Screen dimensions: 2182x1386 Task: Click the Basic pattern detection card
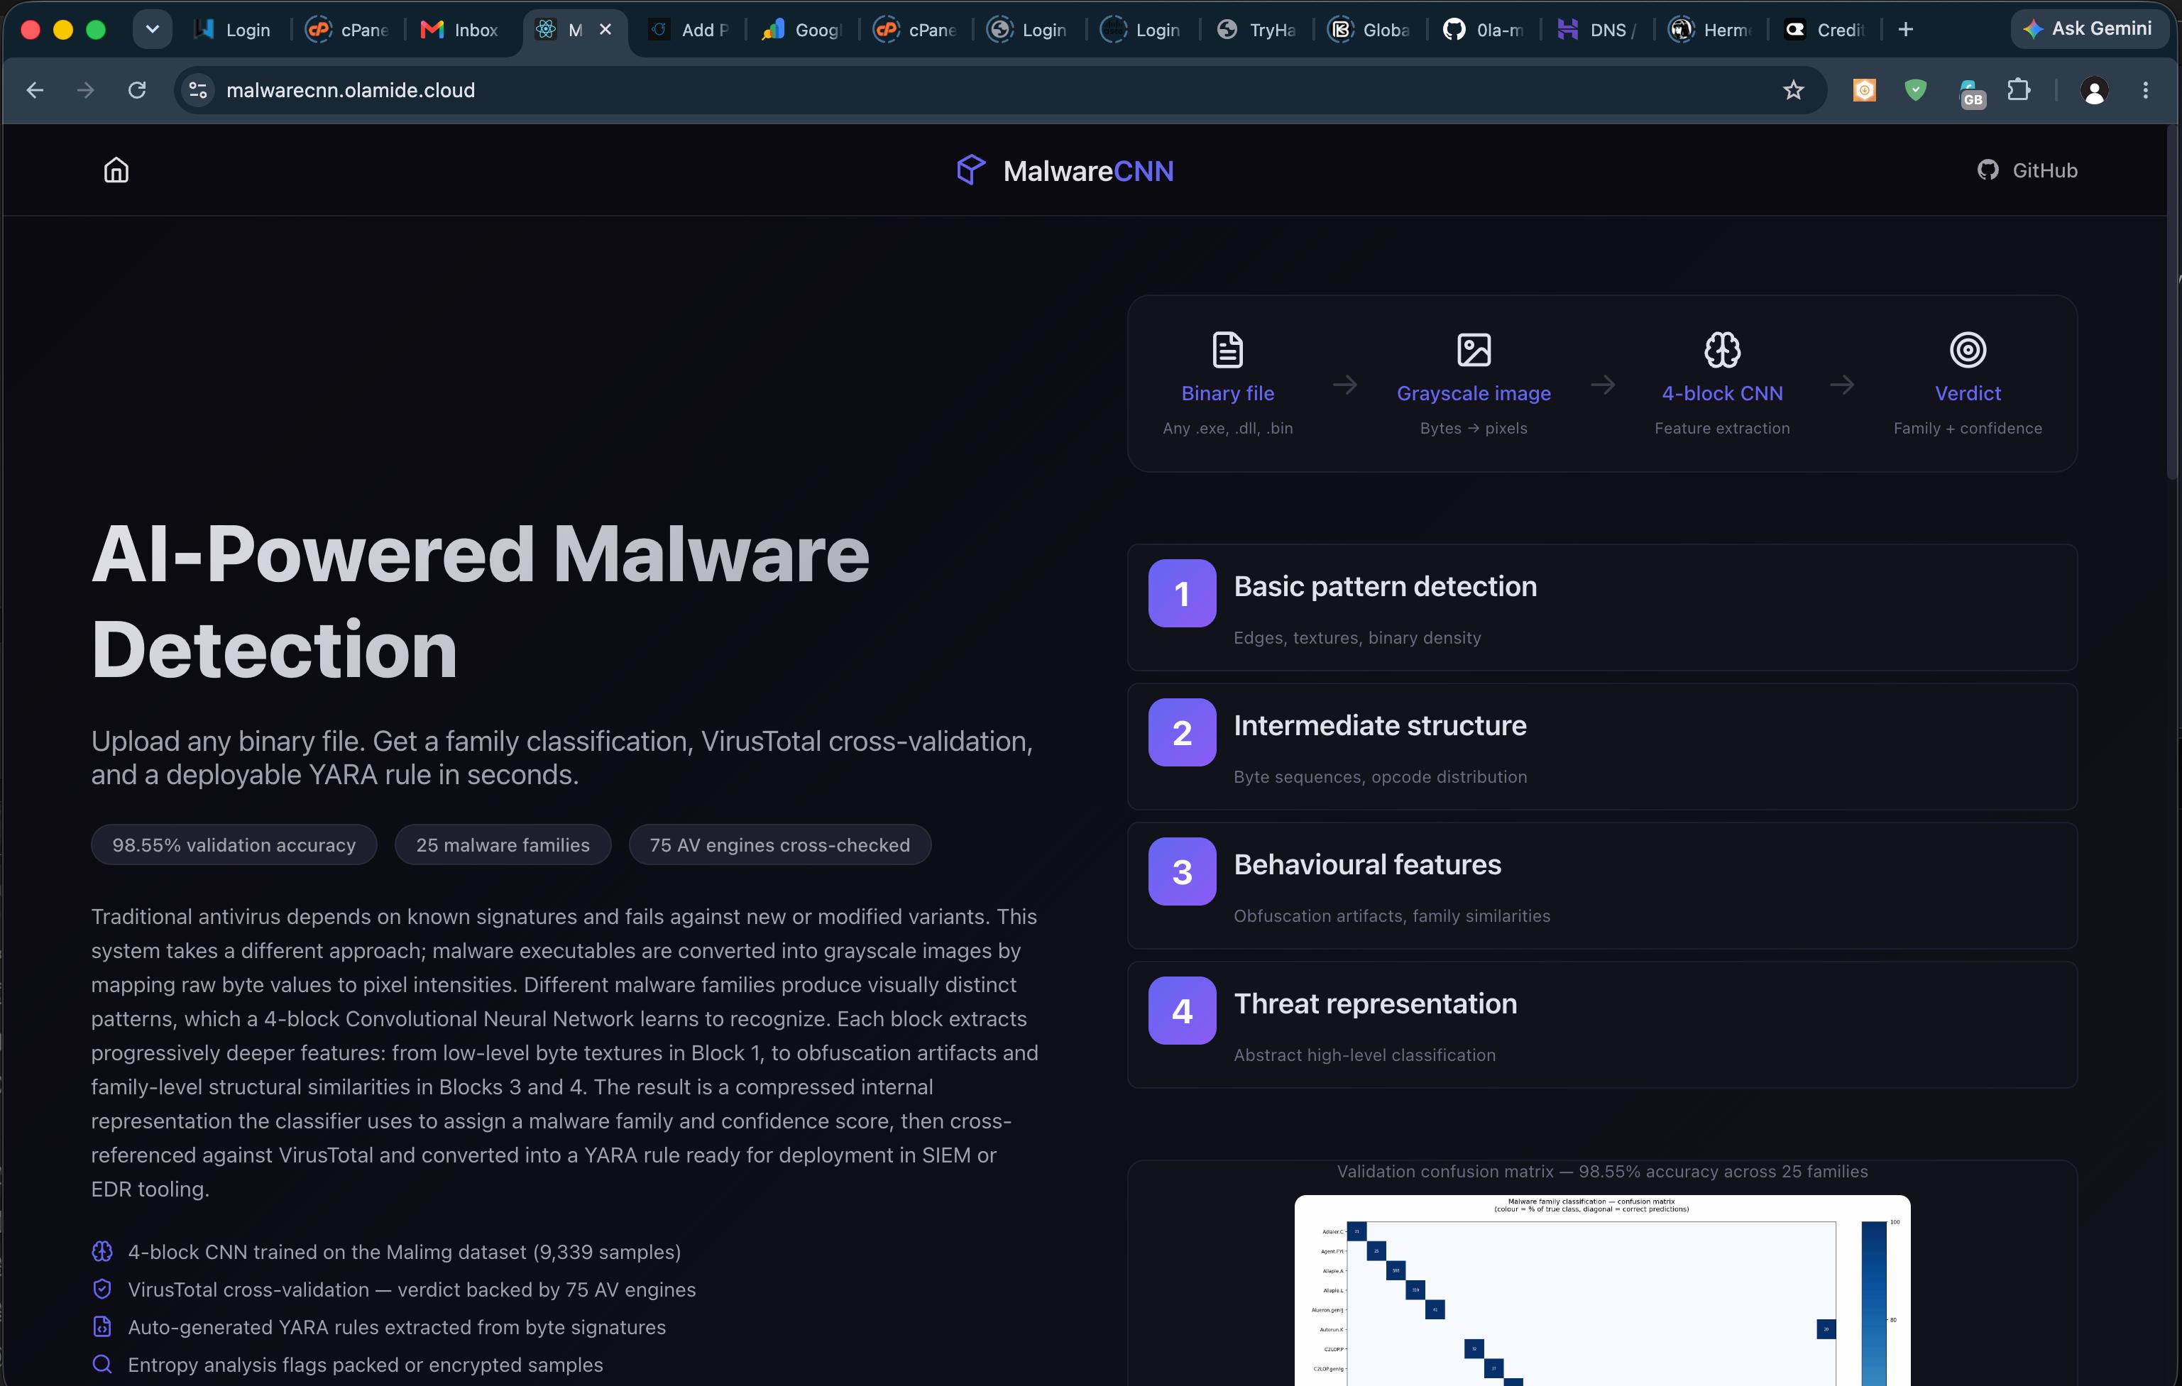[1602, 607]
